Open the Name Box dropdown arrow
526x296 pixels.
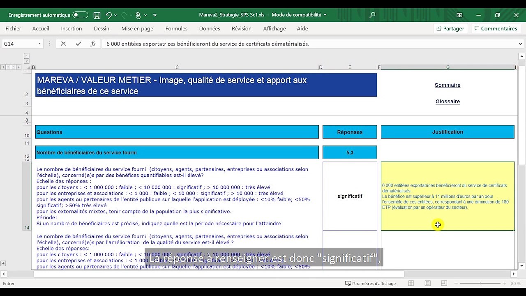39,44
